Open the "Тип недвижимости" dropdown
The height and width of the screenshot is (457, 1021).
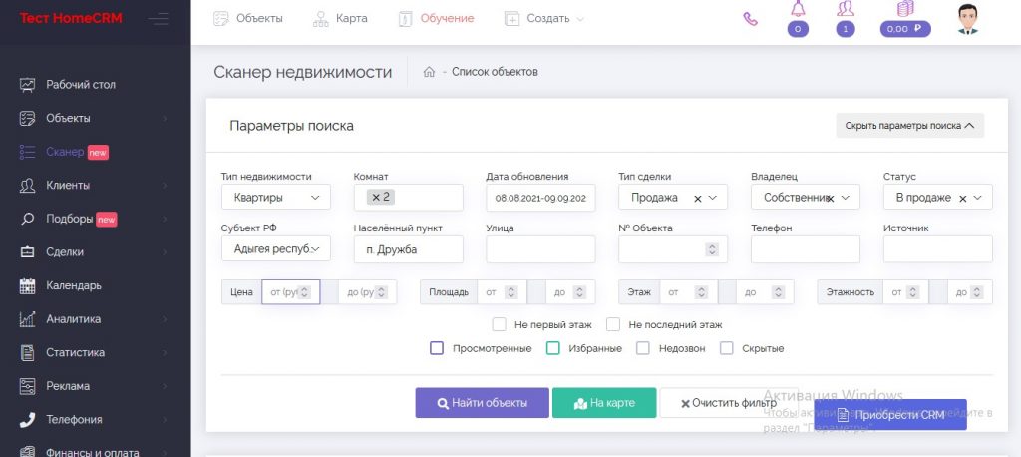pyautogui.click(x=275, y=198)
